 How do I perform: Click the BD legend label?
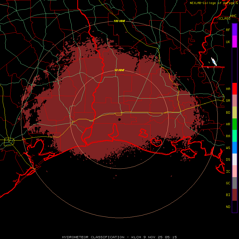228,113
